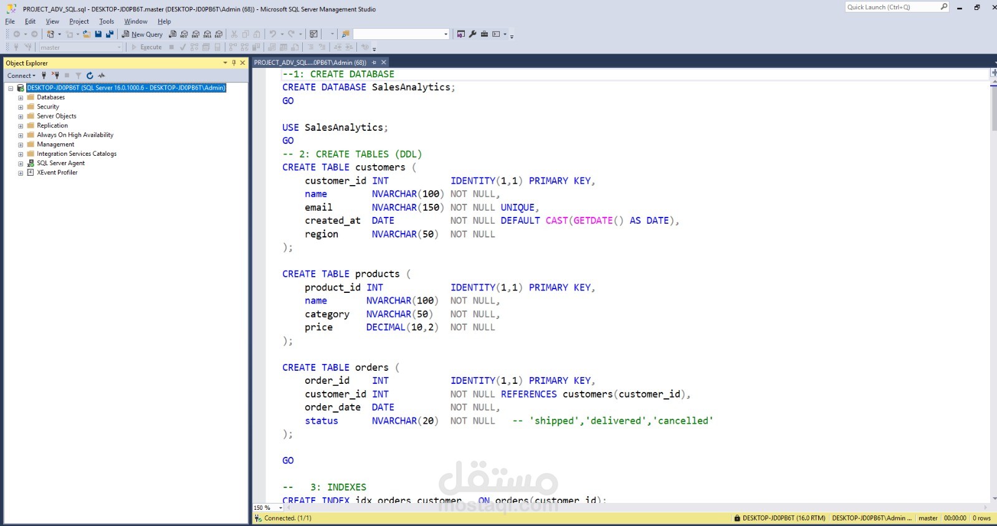Click the Execute button
The height and width of the screenshot is (526, 997).
coord(147,47)
